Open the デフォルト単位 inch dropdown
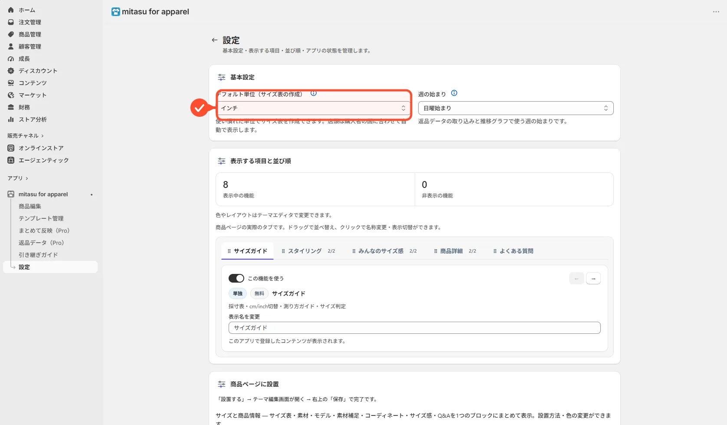This screenshot has width=727, height=425. point(313,108)
